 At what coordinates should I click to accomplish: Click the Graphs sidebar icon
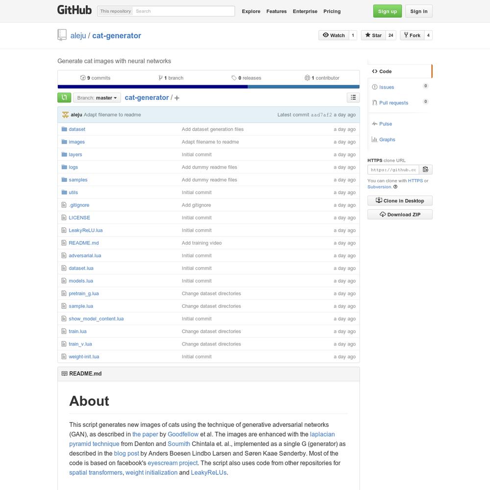[x=374, y=139]
